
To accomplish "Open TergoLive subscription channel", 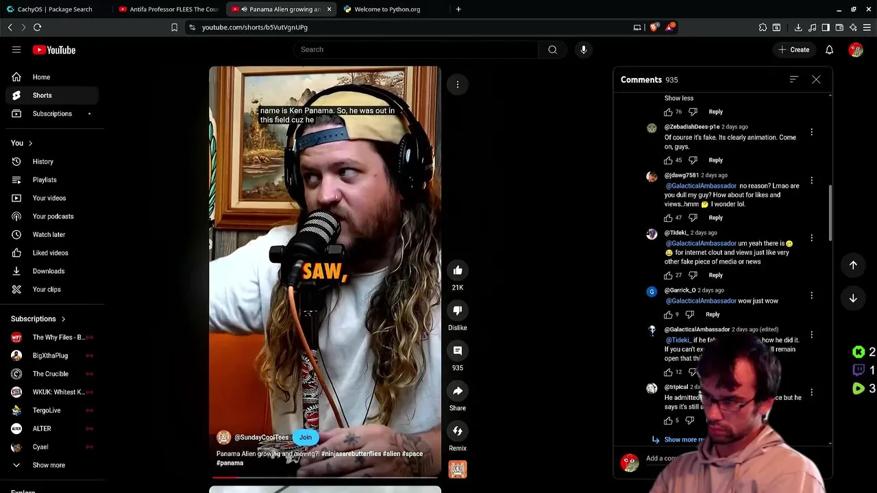I will pyautogui.click(x=52, y=410).
